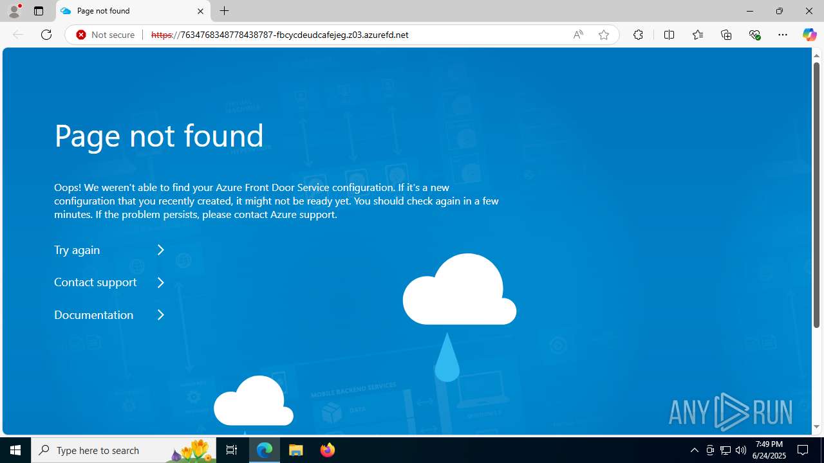This screenshot has height=463, width=824.
Task: Open the Favorites list
Action: (697, 35)
